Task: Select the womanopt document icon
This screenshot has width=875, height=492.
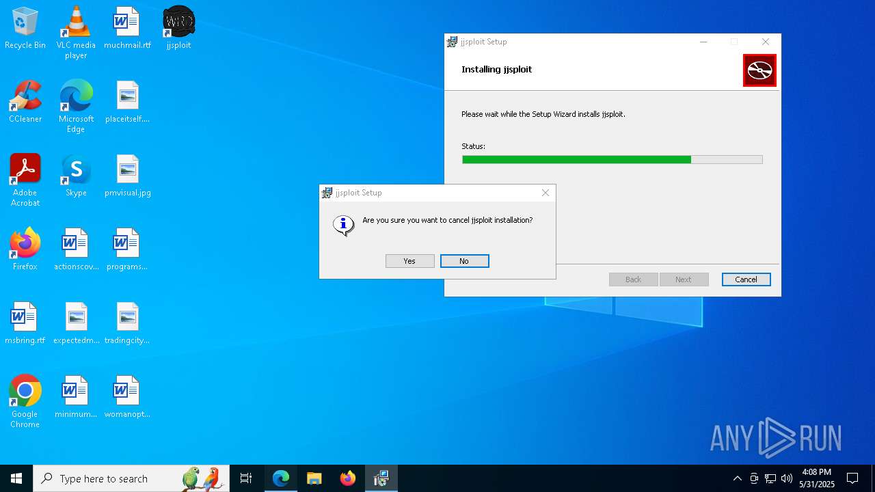Action: pyautogui.click(x=127, y=397)
